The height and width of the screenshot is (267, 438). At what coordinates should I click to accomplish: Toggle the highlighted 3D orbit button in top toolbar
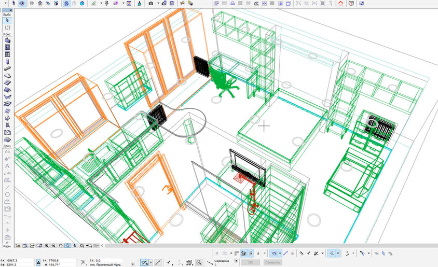pyautogui.click(x=22, y=3)
